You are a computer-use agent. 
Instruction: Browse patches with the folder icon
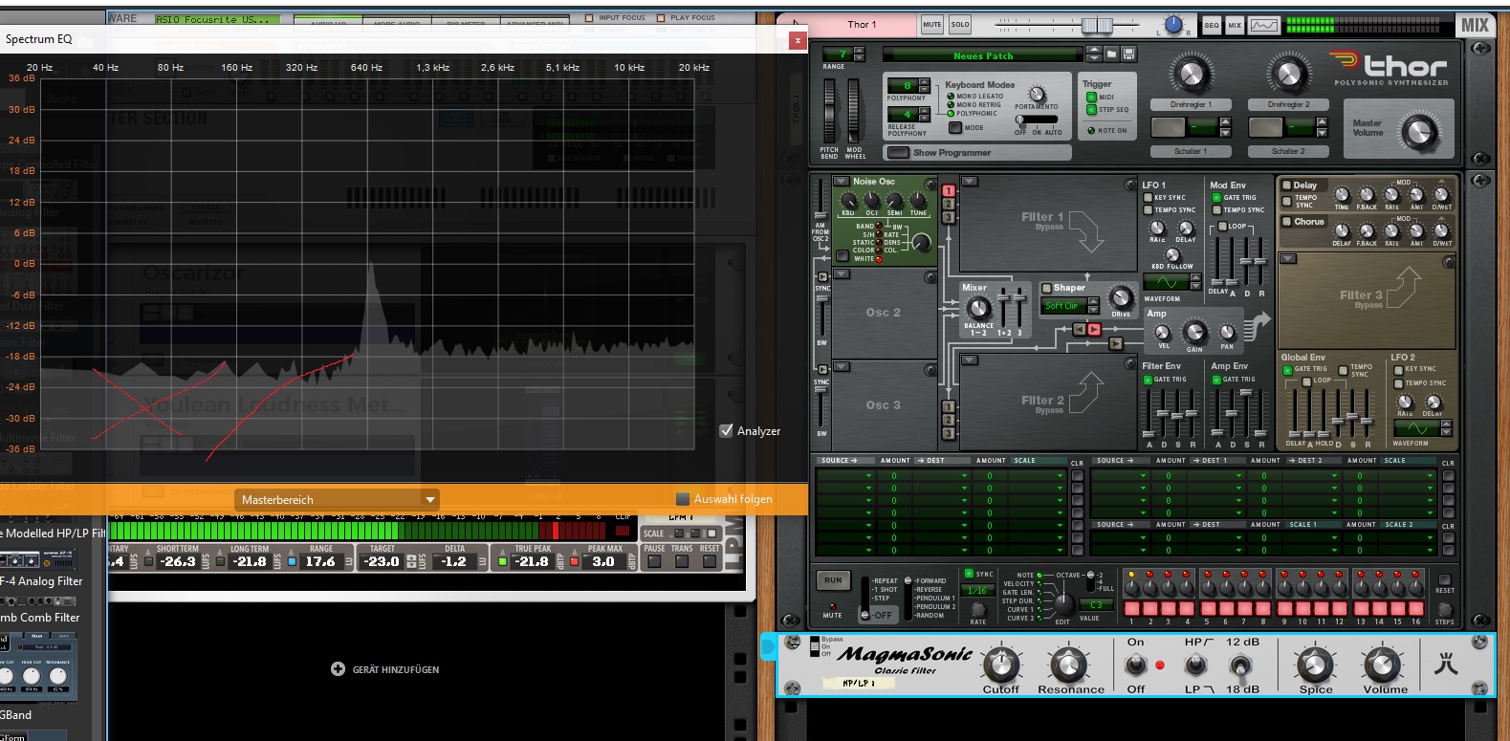click(x=1111, y=54)
